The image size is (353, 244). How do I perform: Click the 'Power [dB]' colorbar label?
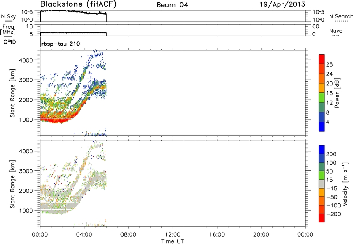pos(337,93)
